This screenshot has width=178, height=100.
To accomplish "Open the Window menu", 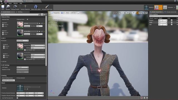I will click(x=16, y=3).
